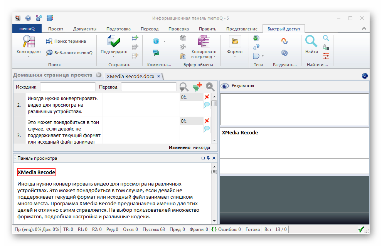
Task: Click the Соединить segments link icon
Action: pyautogui.click(x=284, y=52)
